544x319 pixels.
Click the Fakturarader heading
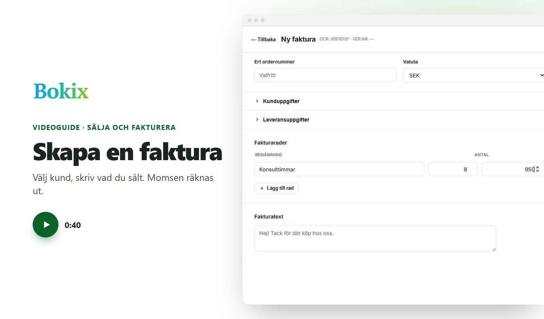(x=271, y=143)
